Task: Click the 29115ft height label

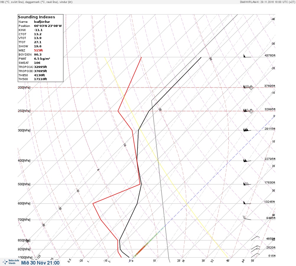Action: coord(270,129)
